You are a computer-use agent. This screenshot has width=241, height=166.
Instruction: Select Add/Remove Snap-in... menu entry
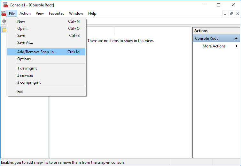tap(46, 52)
